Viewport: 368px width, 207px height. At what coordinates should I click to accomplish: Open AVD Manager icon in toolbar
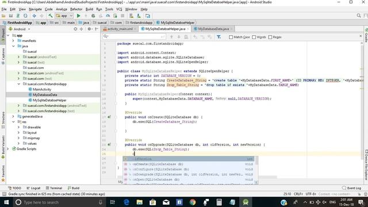131,16
